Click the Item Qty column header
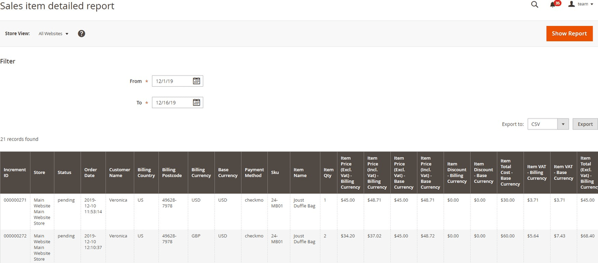The height and width of the screenshot is (263, 598). tap(328, 172)
